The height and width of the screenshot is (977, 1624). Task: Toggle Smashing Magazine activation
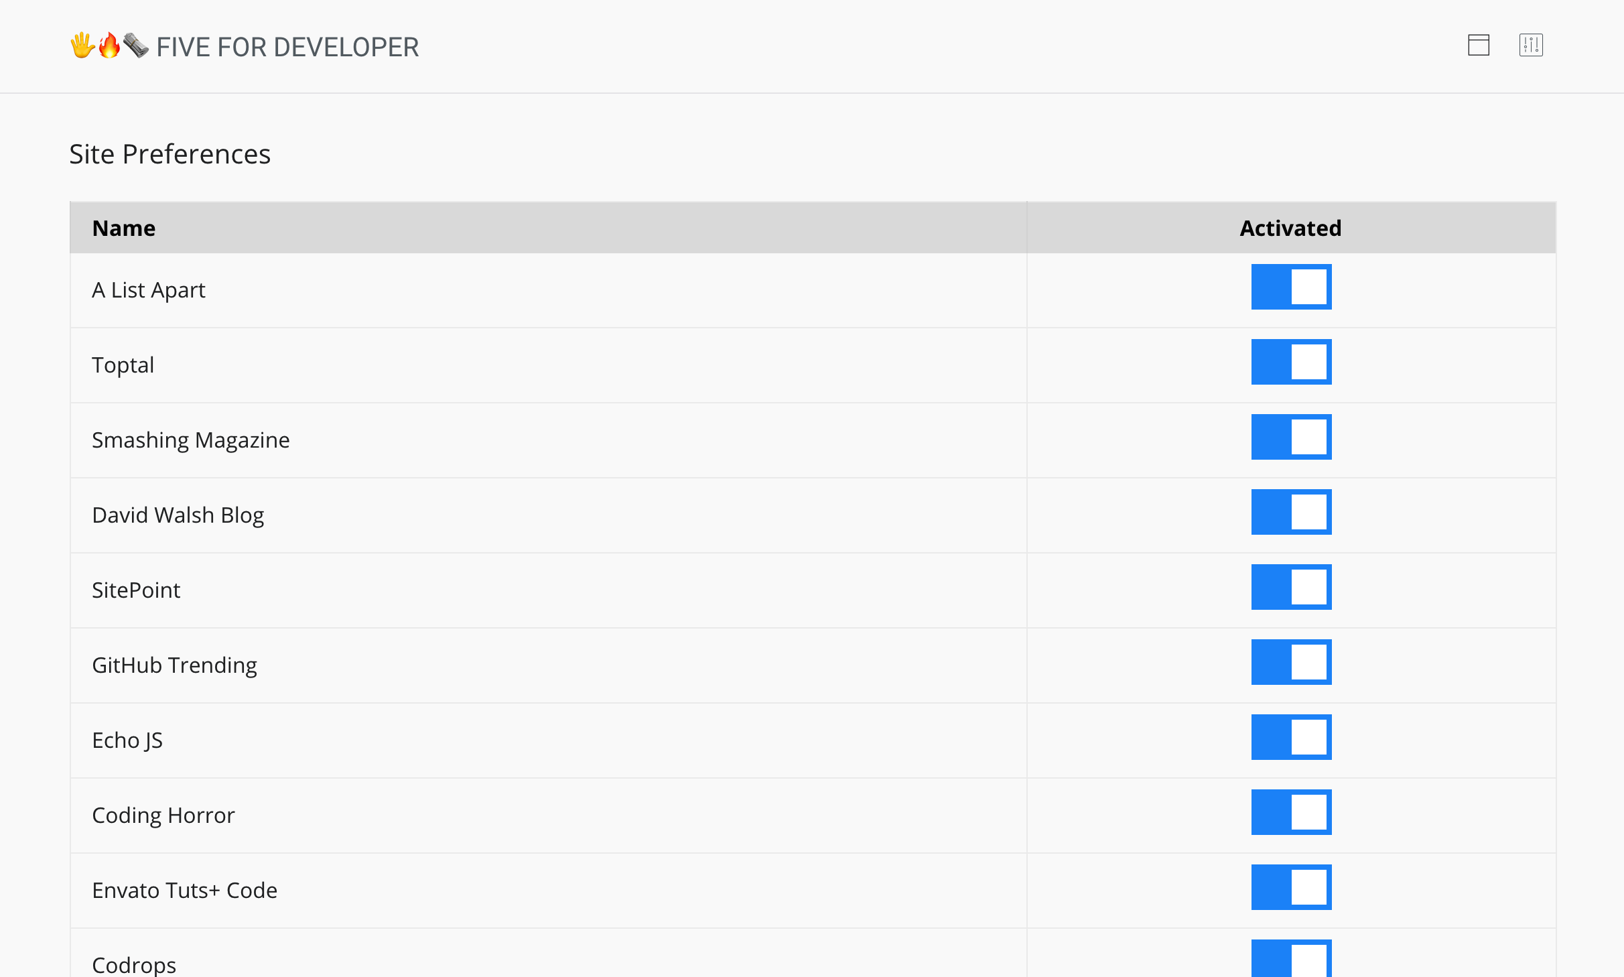click(x=1290, y=437)
